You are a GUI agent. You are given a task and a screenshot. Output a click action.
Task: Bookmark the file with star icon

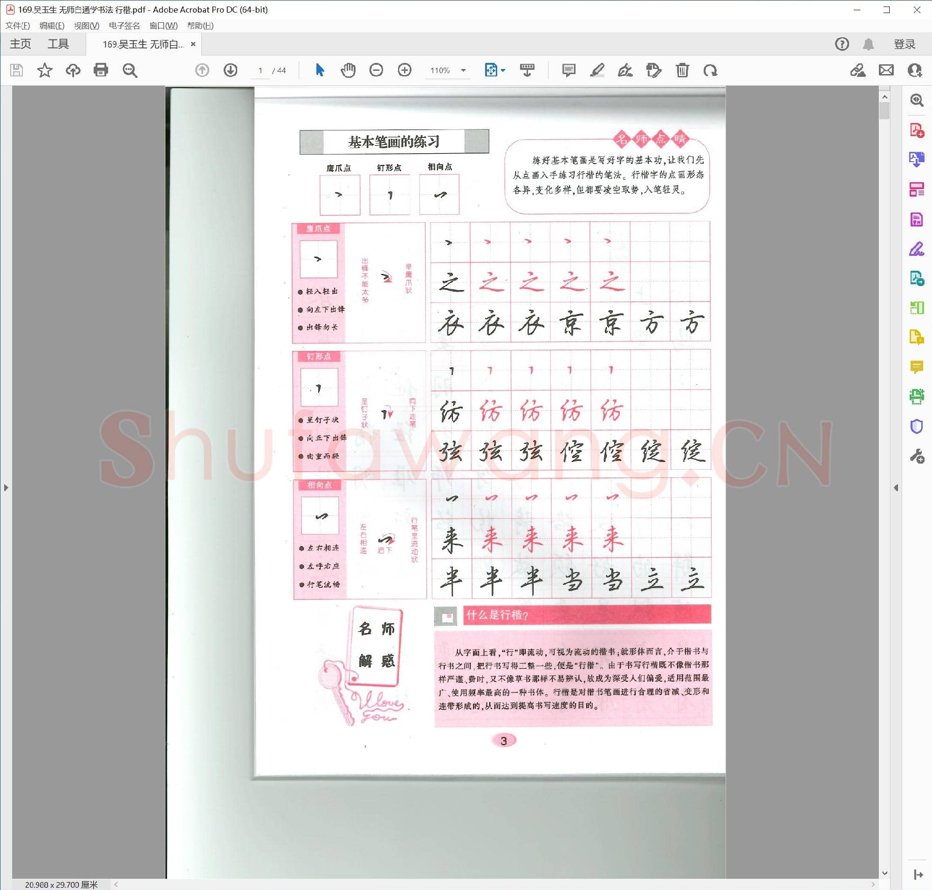(x=45, y=70)
